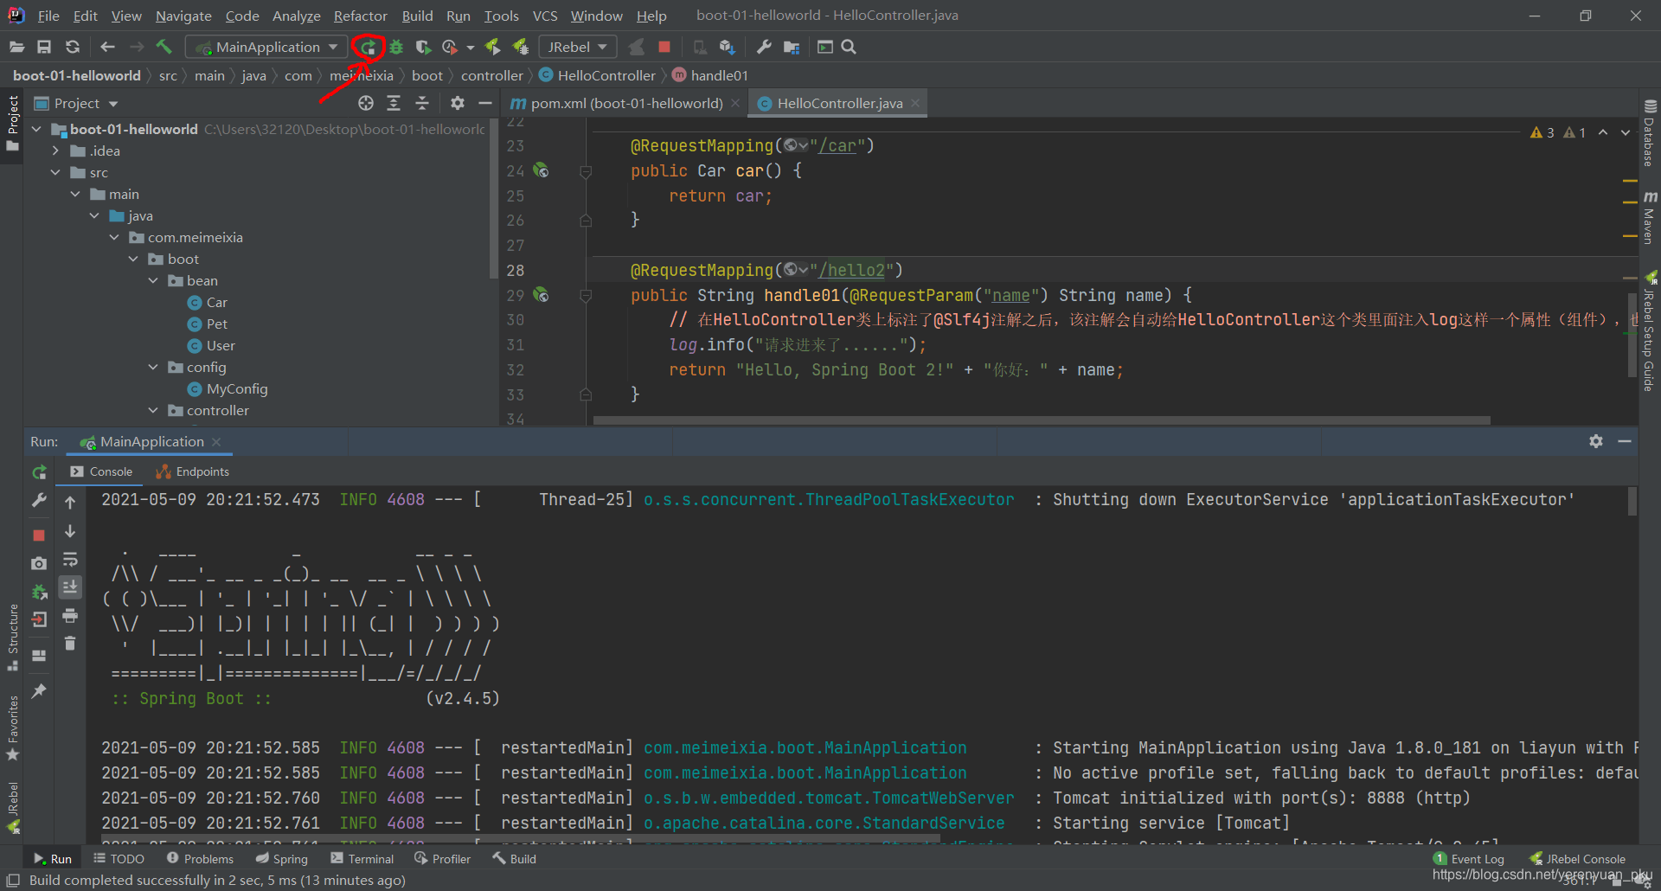Click the editor horizontal scrollbar
This screenshot has height=891, width=1661.
[x=1042, y=420]
